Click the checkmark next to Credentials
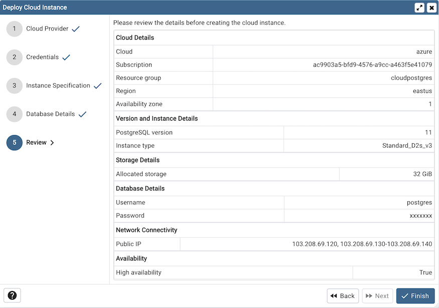 pyautogui.click(x=66, y=57)
